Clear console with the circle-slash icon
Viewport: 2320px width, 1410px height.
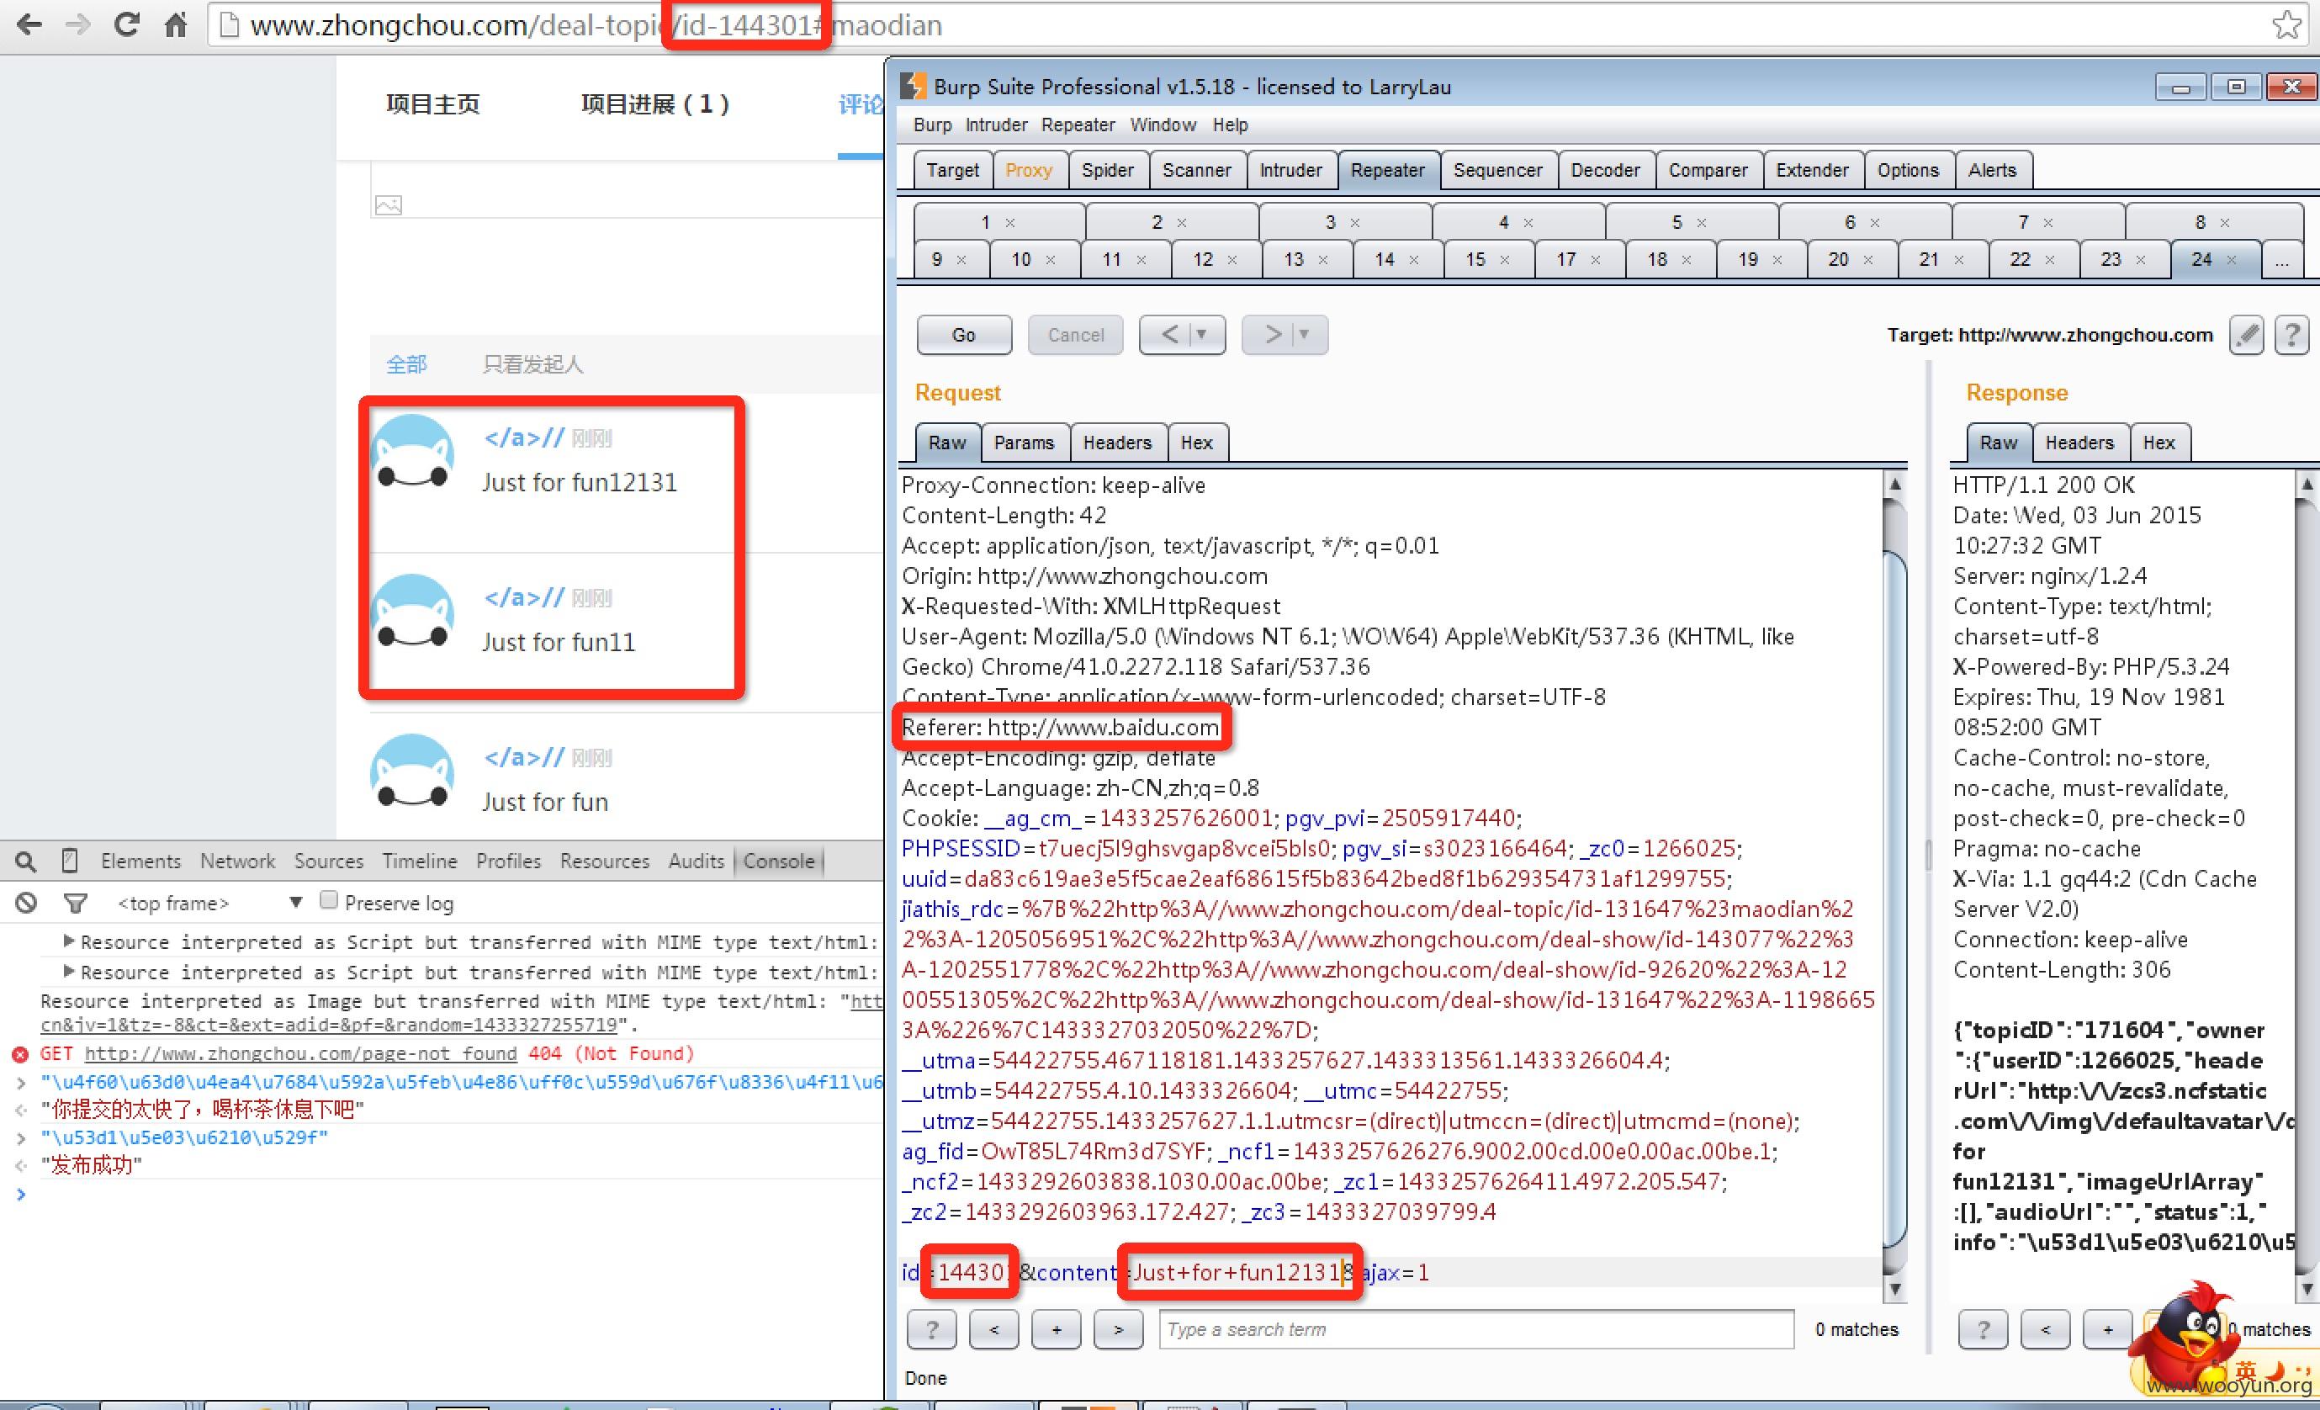[x=26, y=904]
